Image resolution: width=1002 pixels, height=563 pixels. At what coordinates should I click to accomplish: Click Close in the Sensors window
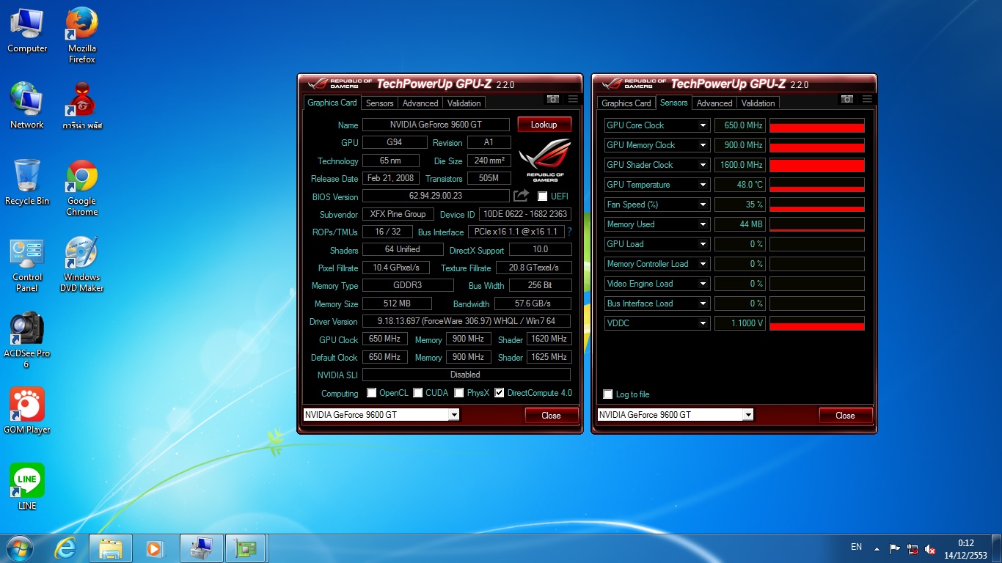(845, 416)
